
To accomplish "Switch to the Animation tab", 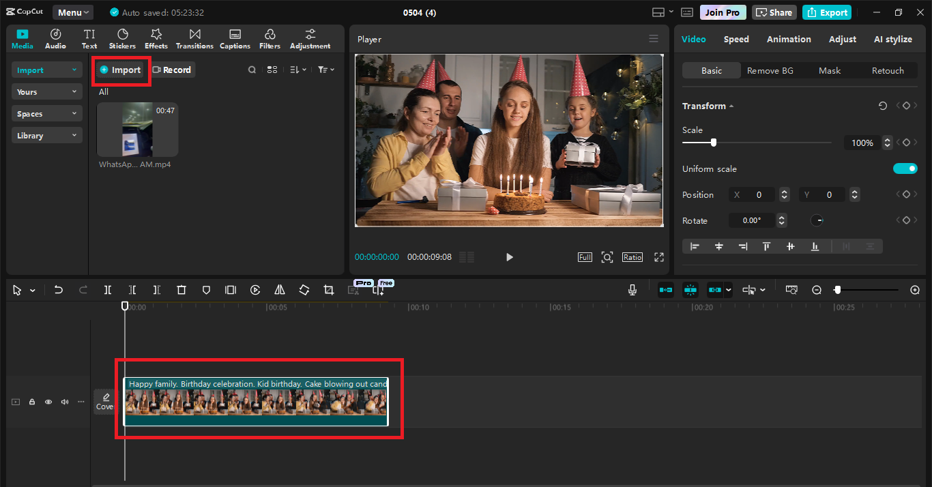I will pyautogui.click(x=789, y=39).
